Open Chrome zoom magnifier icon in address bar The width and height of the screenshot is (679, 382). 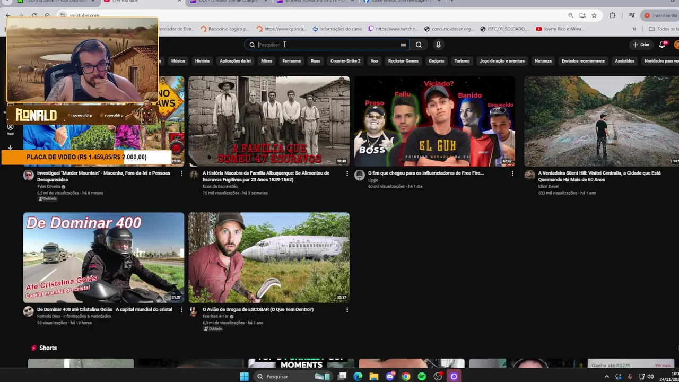tap(571, 15)
